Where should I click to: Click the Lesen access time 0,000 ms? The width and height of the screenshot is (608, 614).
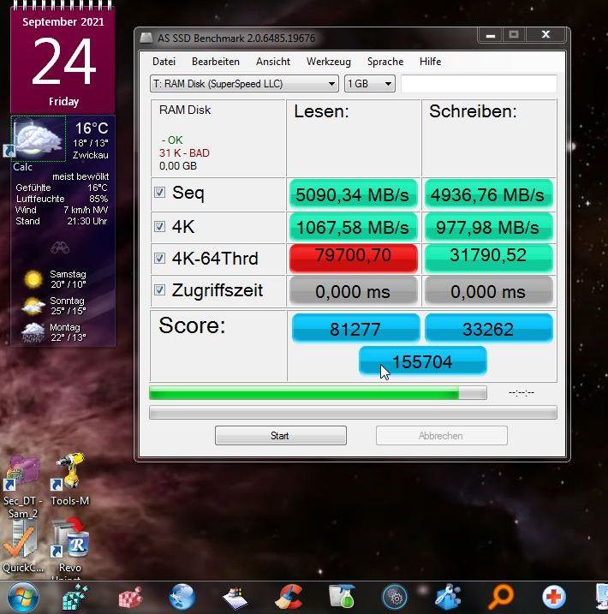(x=353, y=291)
